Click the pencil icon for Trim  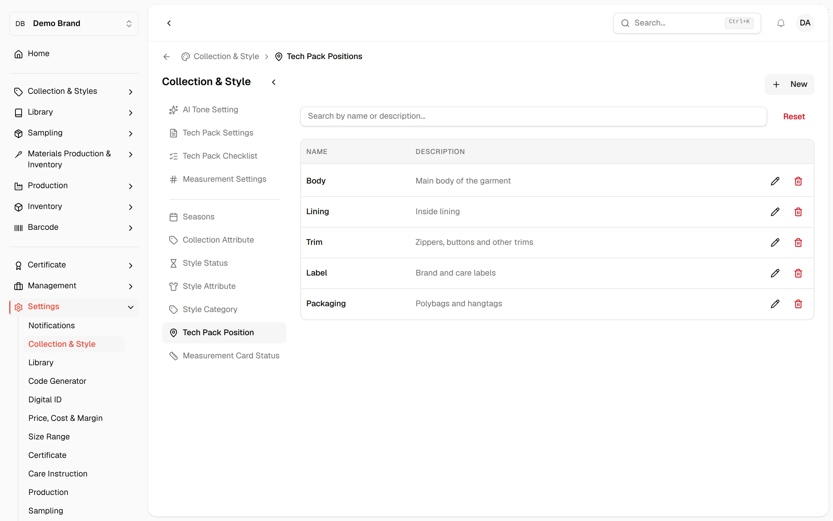pyautogui.click(x=775, y=242)
